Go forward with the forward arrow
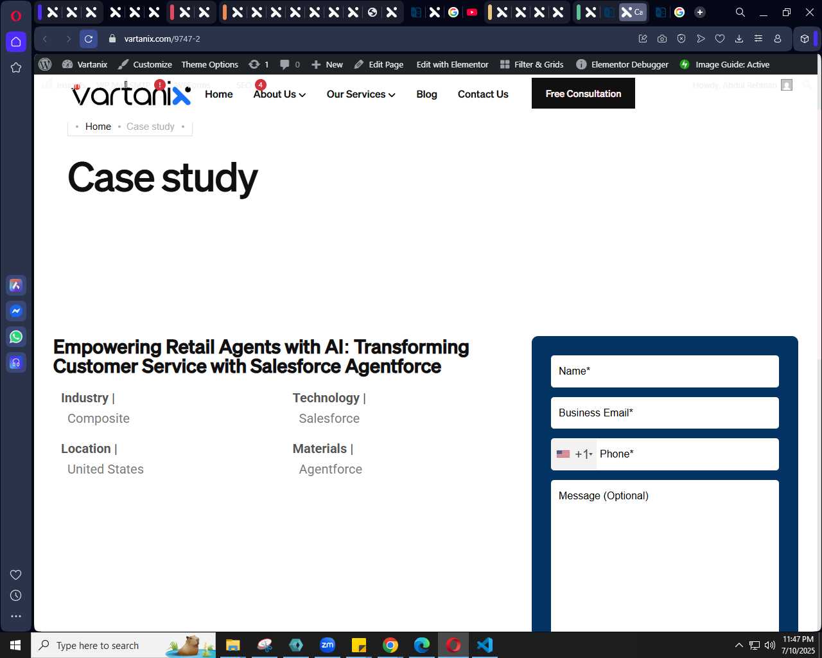822x658 pixels. [68, 39]
